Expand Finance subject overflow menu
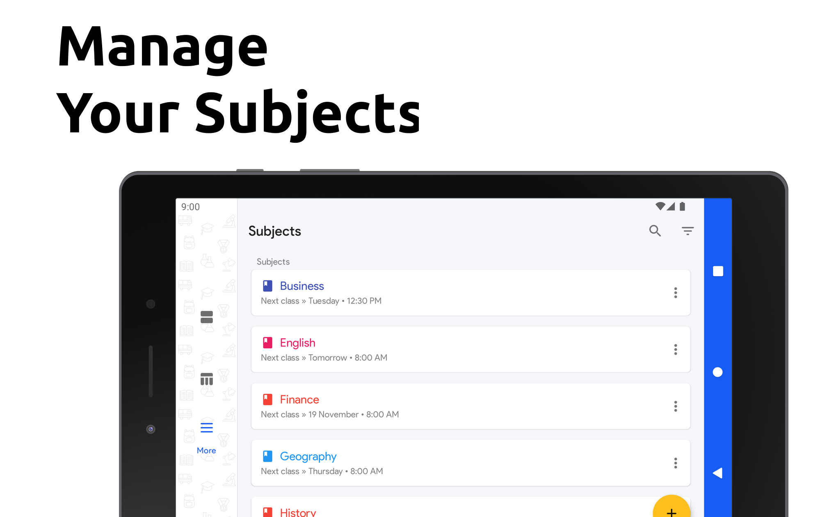 675,406
